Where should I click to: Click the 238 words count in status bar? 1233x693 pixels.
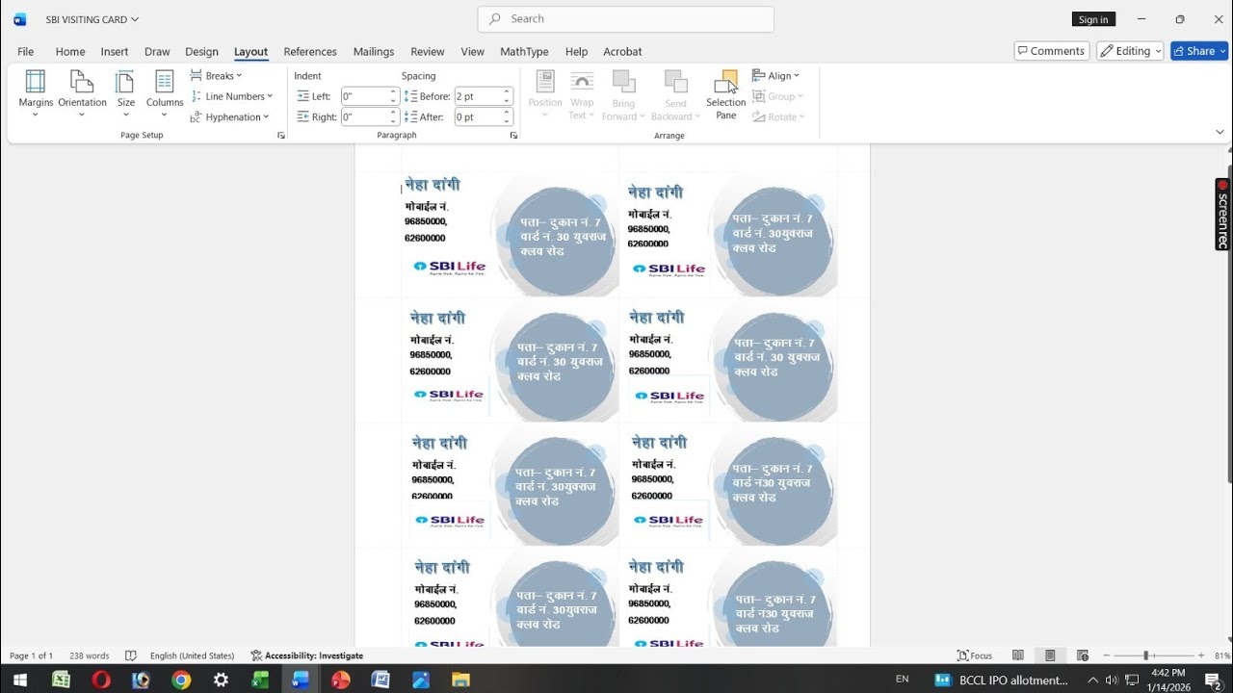(x=90, y=655)
